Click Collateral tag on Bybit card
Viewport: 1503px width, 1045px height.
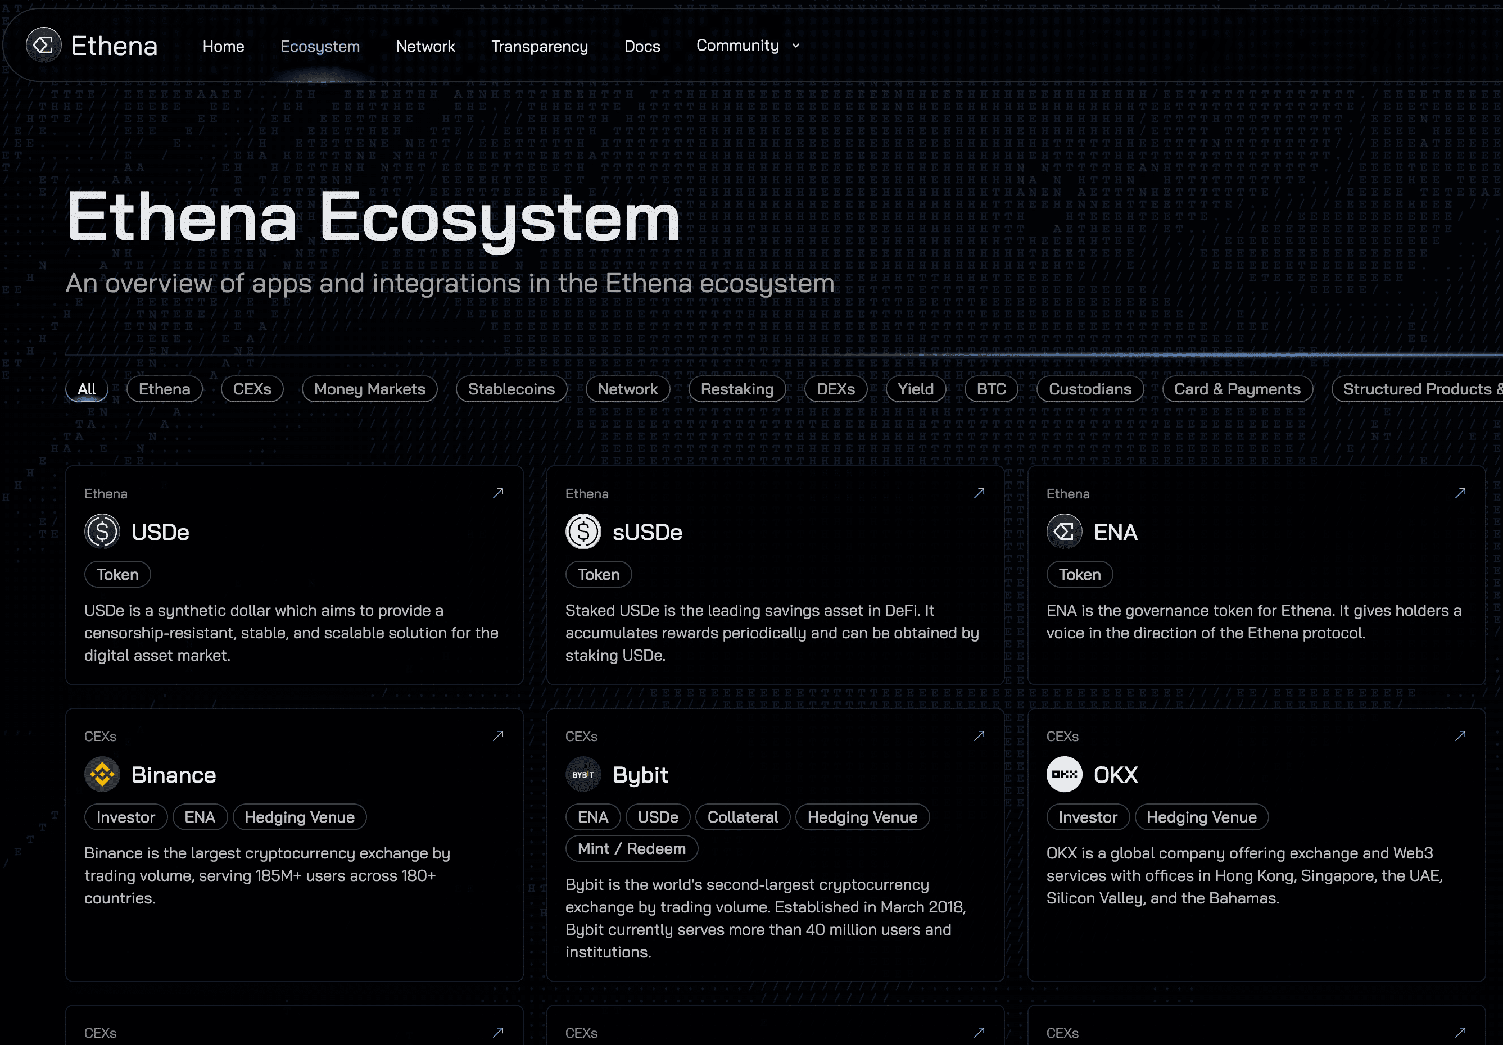pos(743,817)
